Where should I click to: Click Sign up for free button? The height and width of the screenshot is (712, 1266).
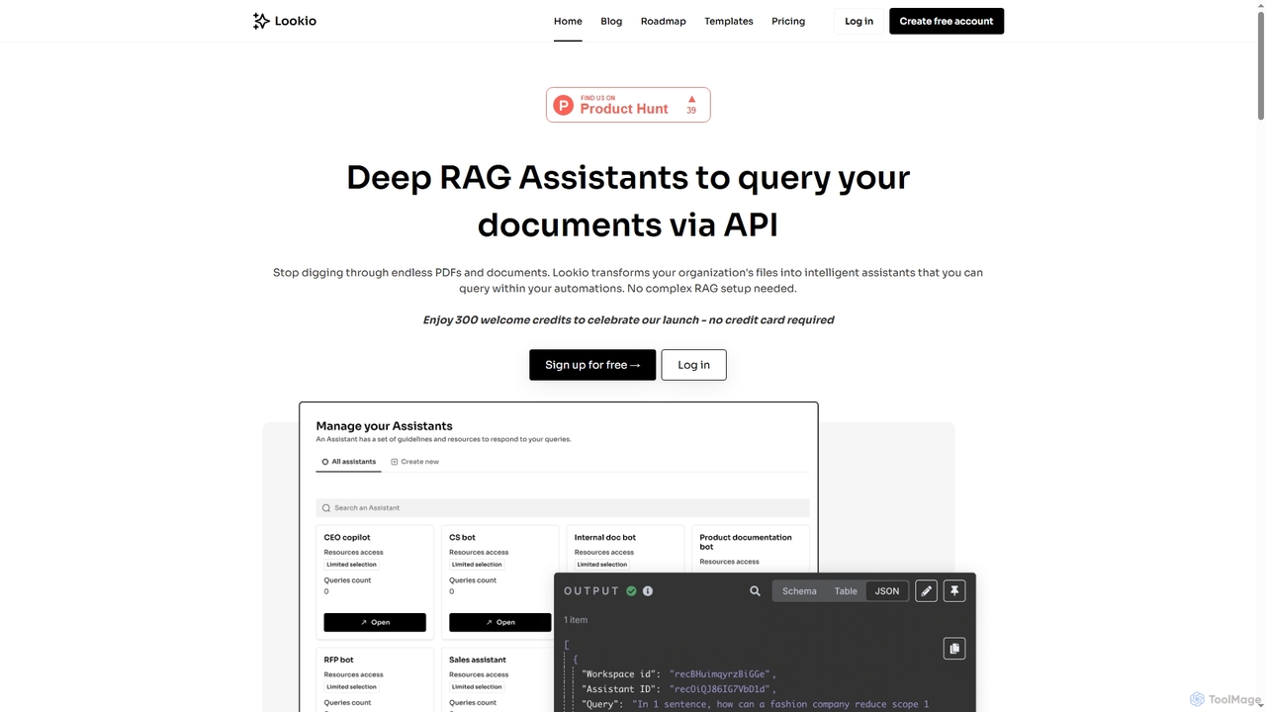pos(592,365)
